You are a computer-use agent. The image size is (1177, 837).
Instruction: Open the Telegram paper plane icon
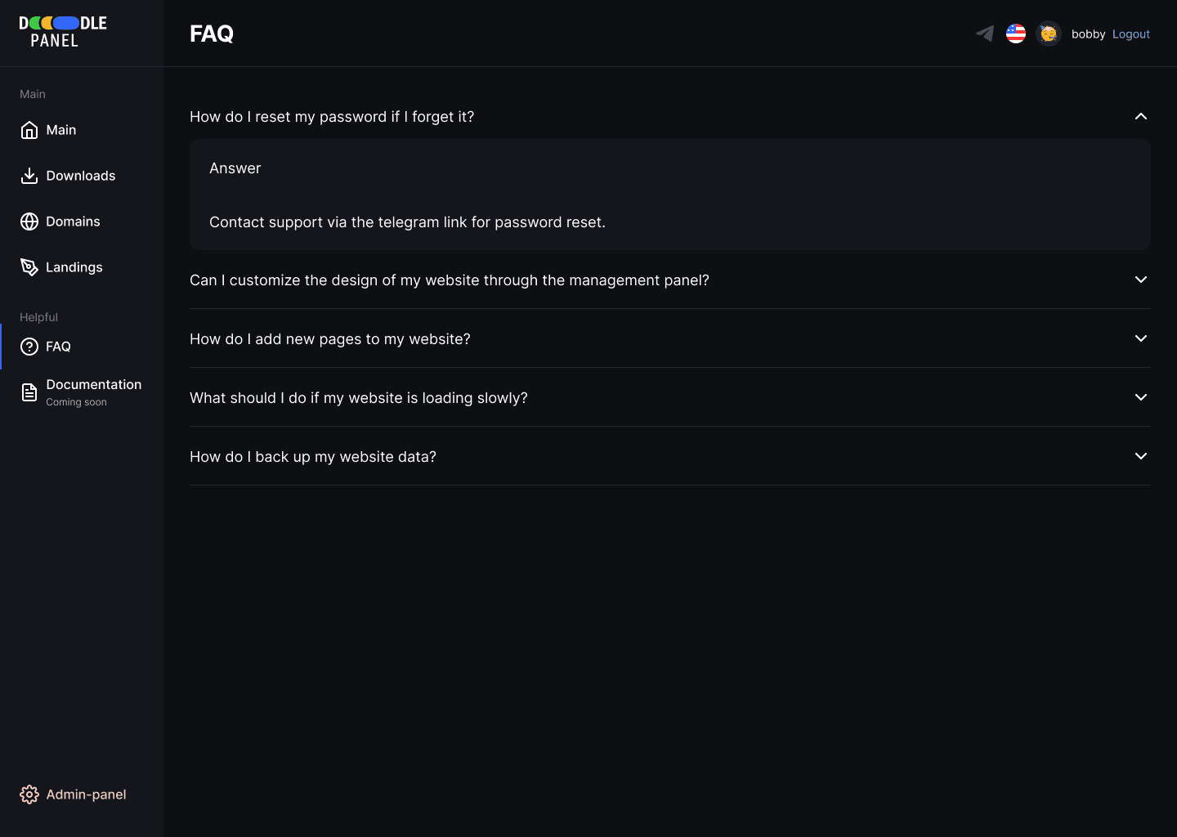[x=985, y=34]
